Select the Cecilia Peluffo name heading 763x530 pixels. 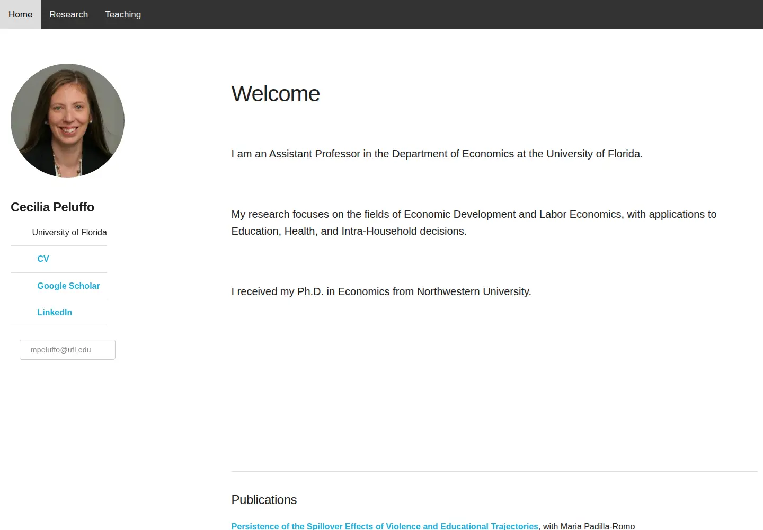click(x=52, y=207)
